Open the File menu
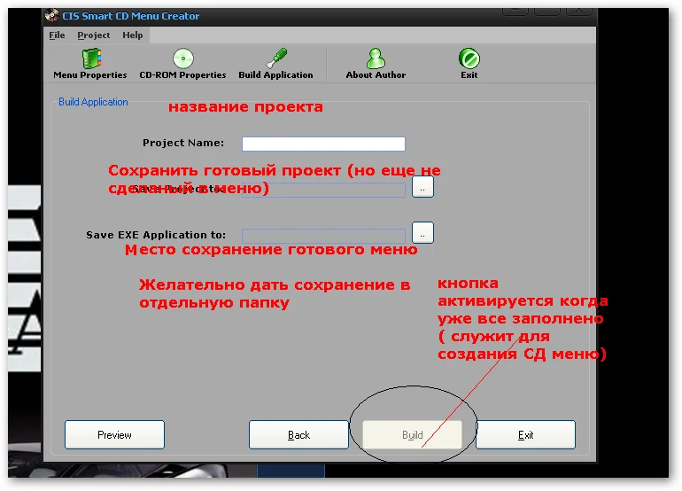Image resolution: width=682 pixels, height=491 pixels. coord(57,35)
